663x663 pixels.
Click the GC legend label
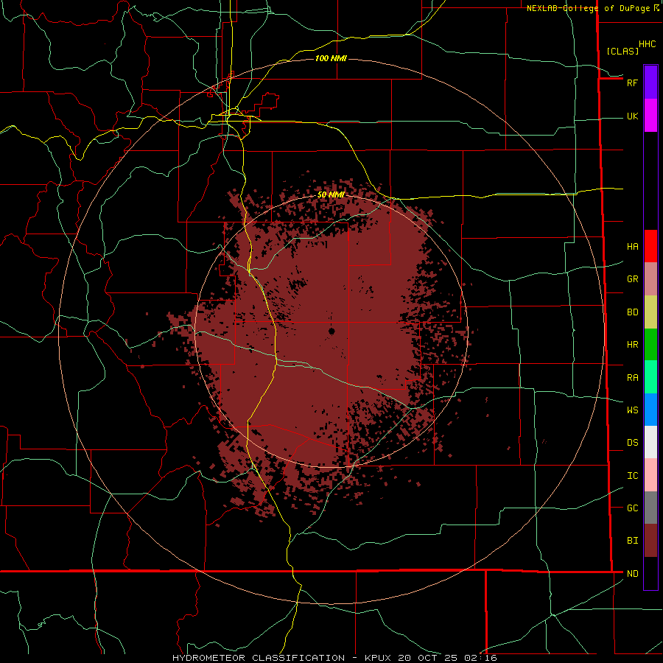[x=632, y=508]
